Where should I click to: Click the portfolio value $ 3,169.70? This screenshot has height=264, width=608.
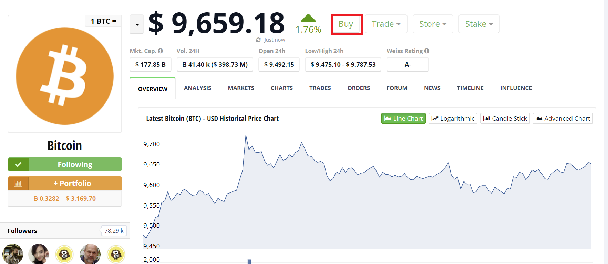[x=81, y=198]
